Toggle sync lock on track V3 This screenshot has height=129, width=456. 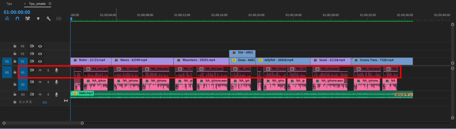[x=32, y=46]
